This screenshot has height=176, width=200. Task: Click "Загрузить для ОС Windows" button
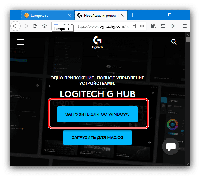(97, 114)
